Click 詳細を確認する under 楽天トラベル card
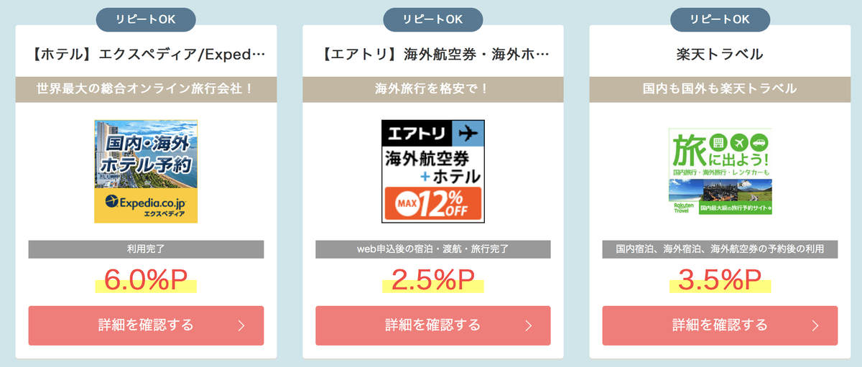The height and width of the screenshot is (367, 862). coord(720,325)
